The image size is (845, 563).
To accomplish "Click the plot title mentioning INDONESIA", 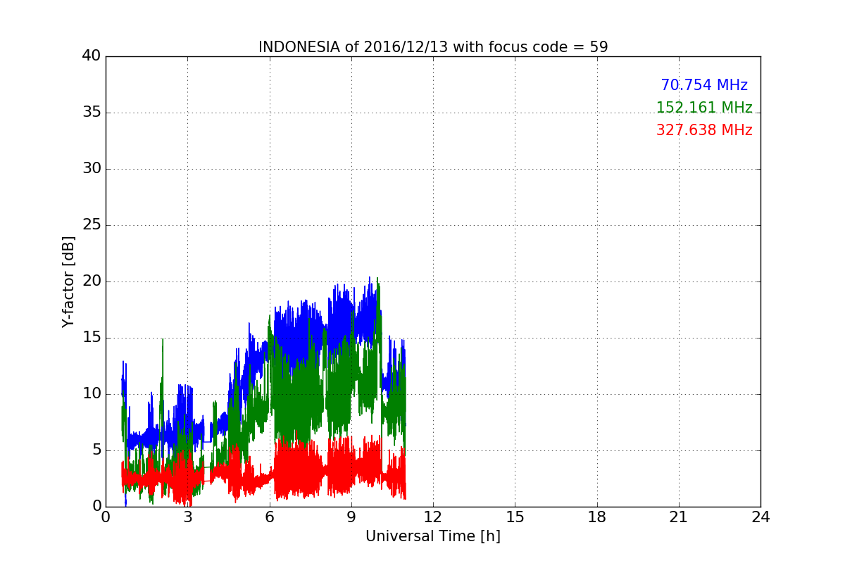I will point(433,47).
